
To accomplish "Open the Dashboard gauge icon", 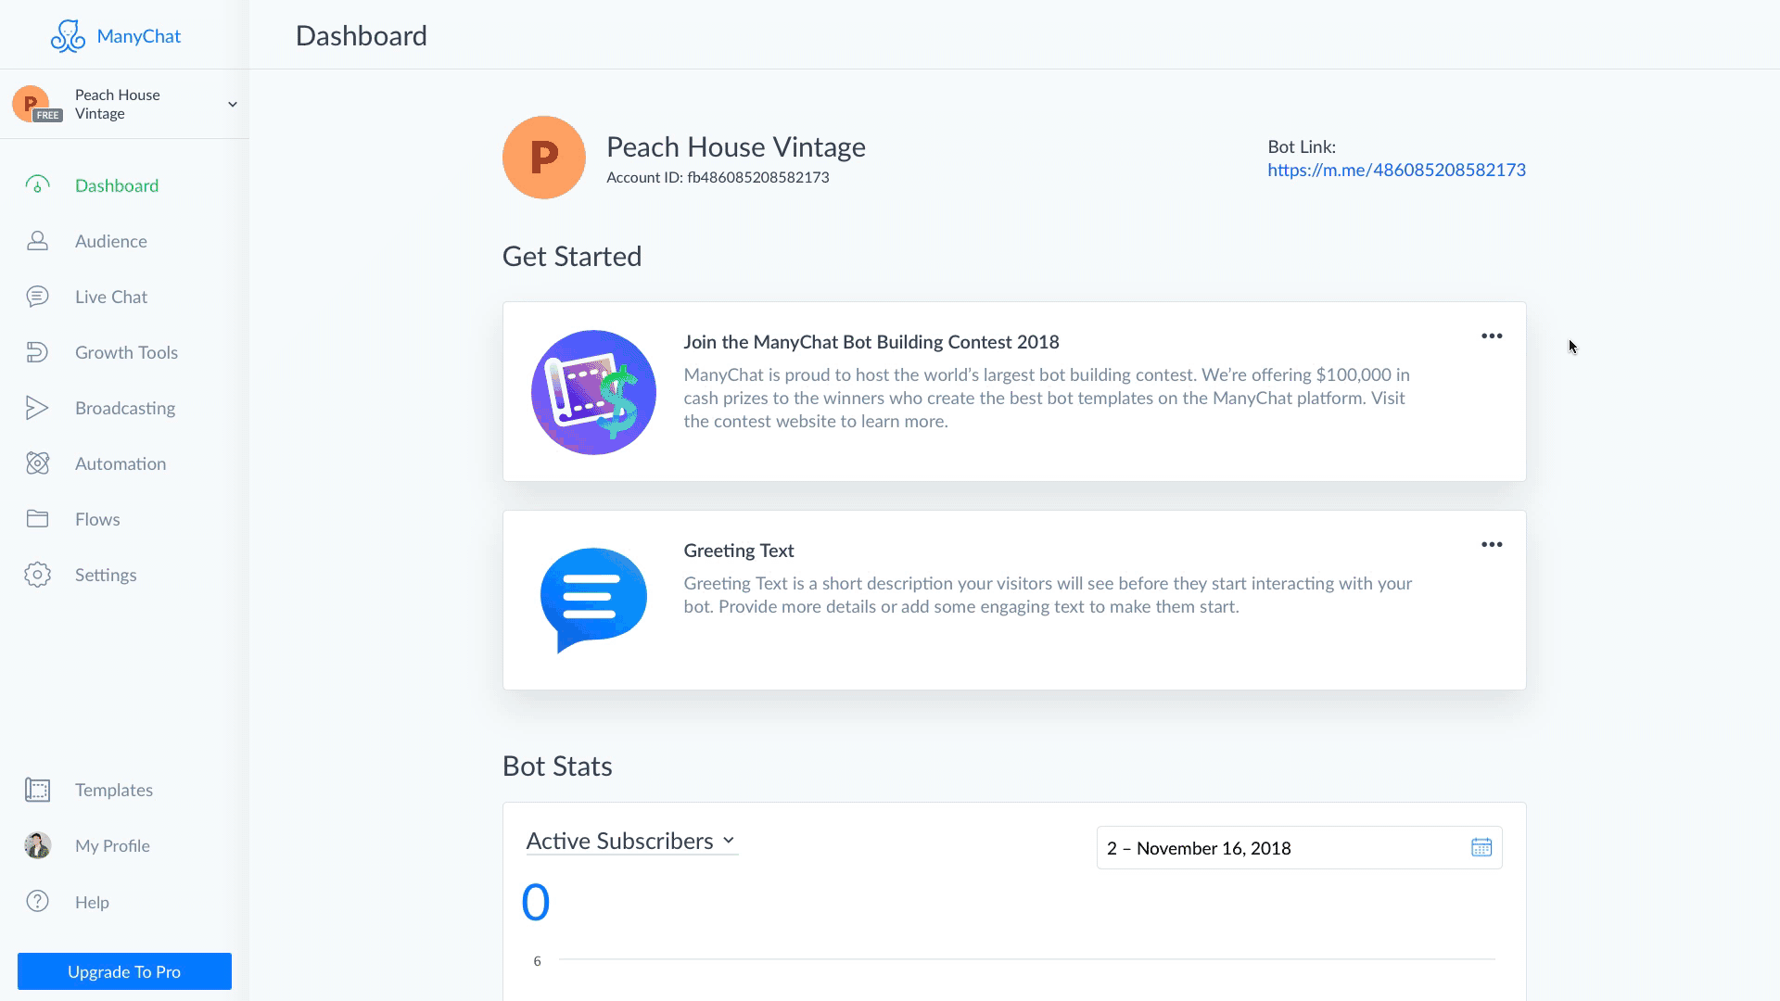I will (x=37, y=185).
